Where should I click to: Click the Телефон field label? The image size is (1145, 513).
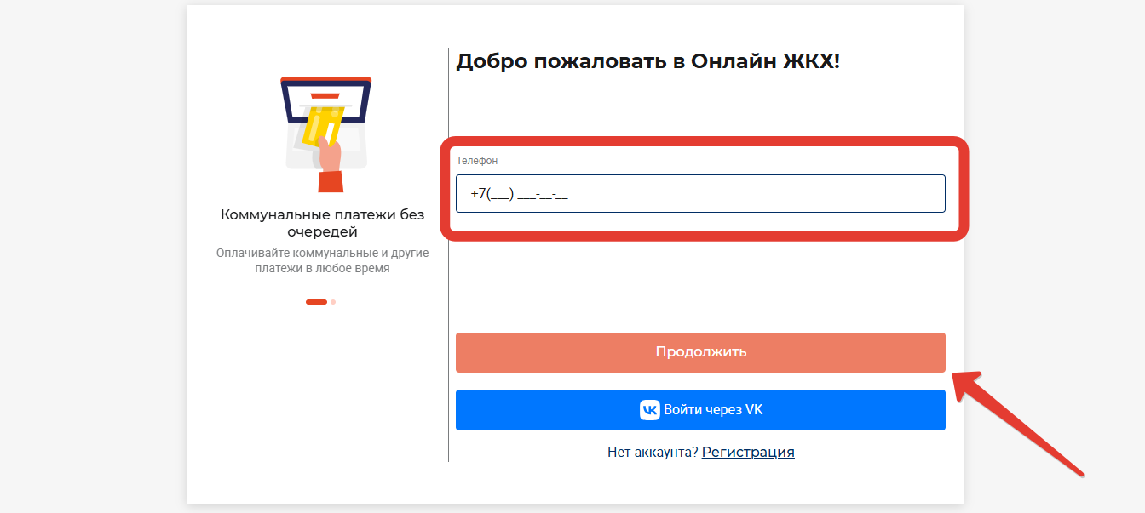(x=477, y=161)
